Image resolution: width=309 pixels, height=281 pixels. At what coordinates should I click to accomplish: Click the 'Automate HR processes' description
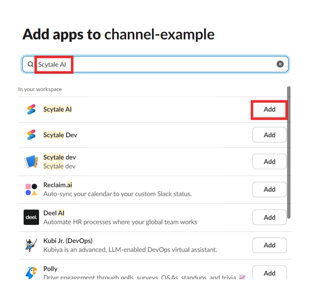120,222
